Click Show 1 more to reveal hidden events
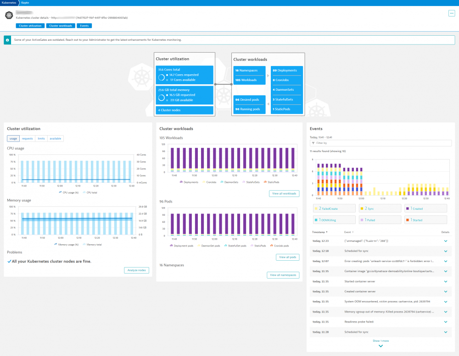The width and height of the screenshot is (459, 356). (381, 340)
